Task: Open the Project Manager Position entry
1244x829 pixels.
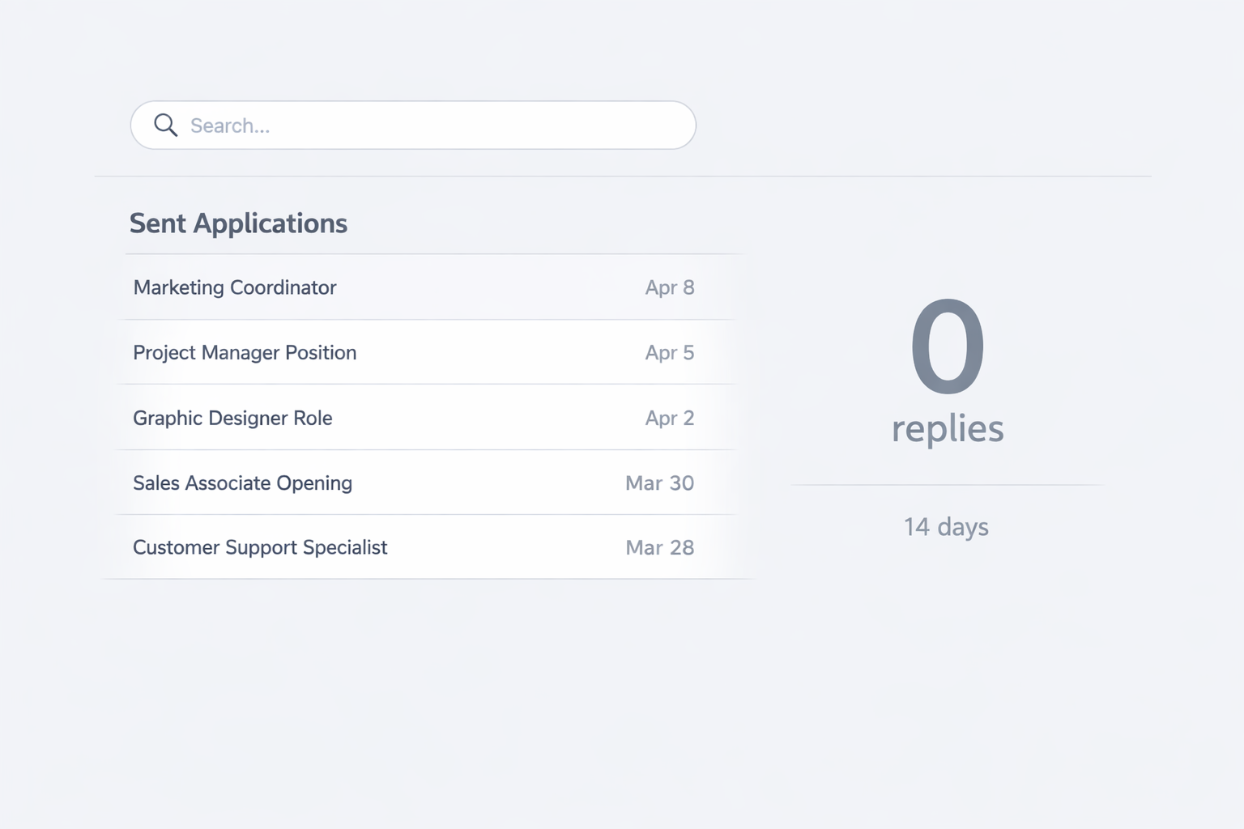Action: pyautogui.click(x=245, y=353)
